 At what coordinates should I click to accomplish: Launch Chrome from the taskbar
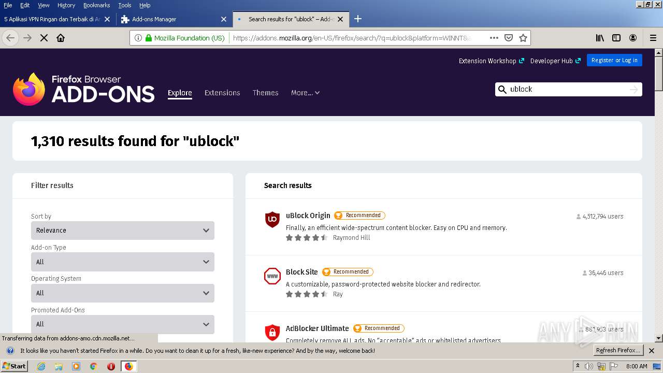coord(94,366)
